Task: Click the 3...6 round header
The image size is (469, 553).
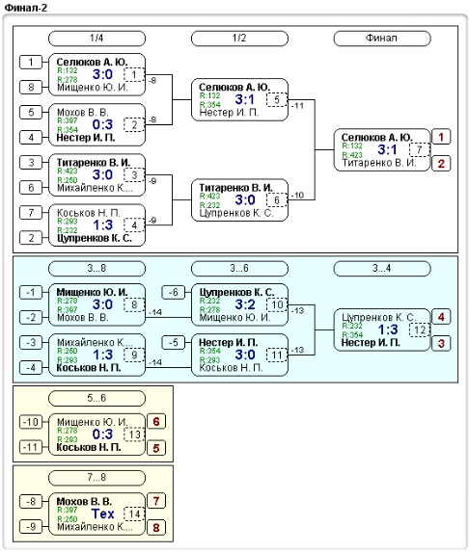Action: [x=239, y=269]
